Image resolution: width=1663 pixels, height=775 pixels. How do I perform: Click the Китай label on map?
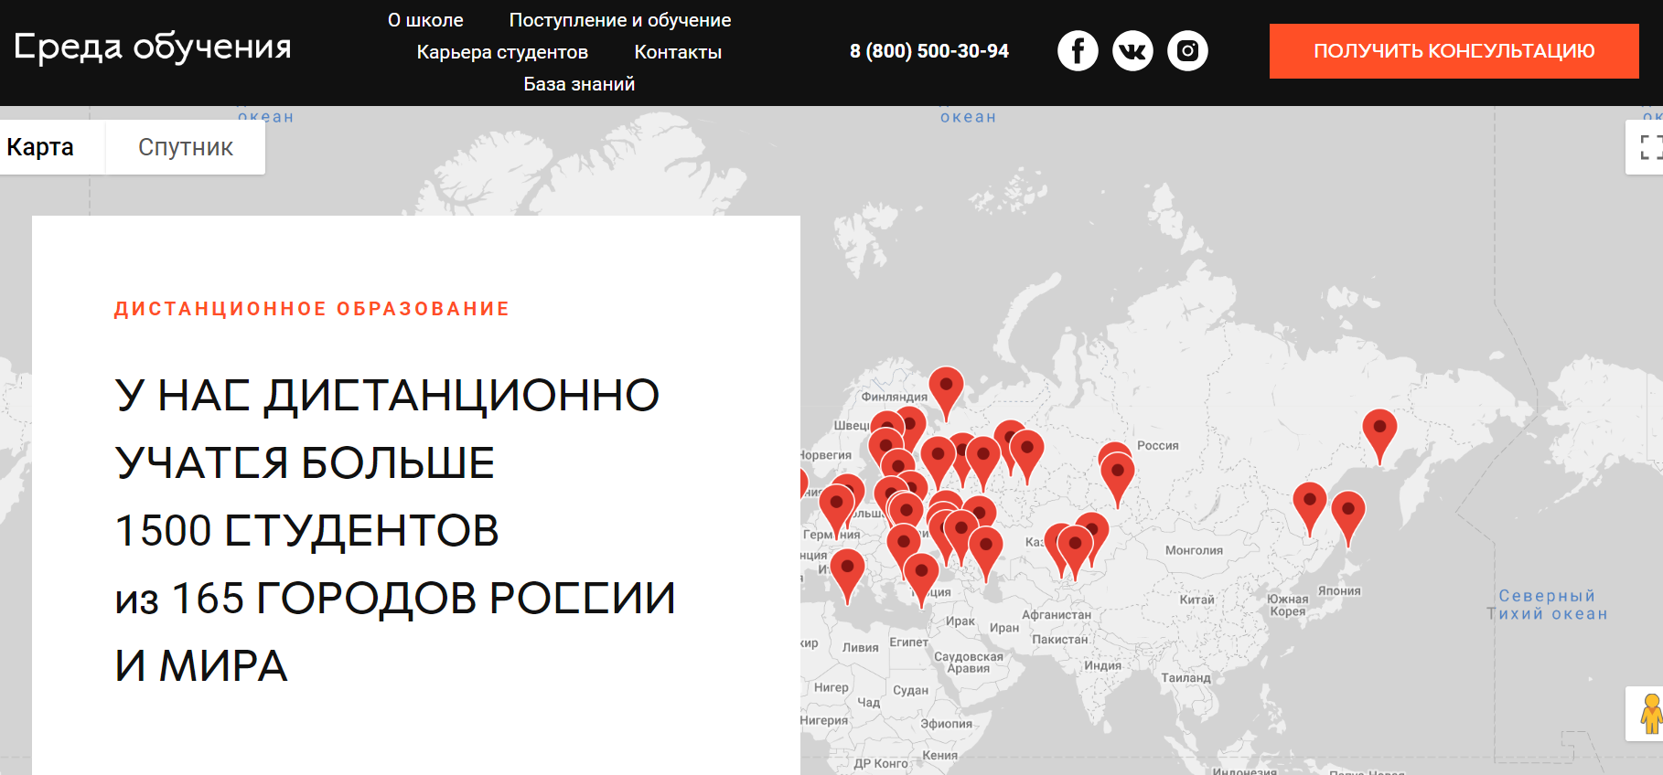point(1196,600)
